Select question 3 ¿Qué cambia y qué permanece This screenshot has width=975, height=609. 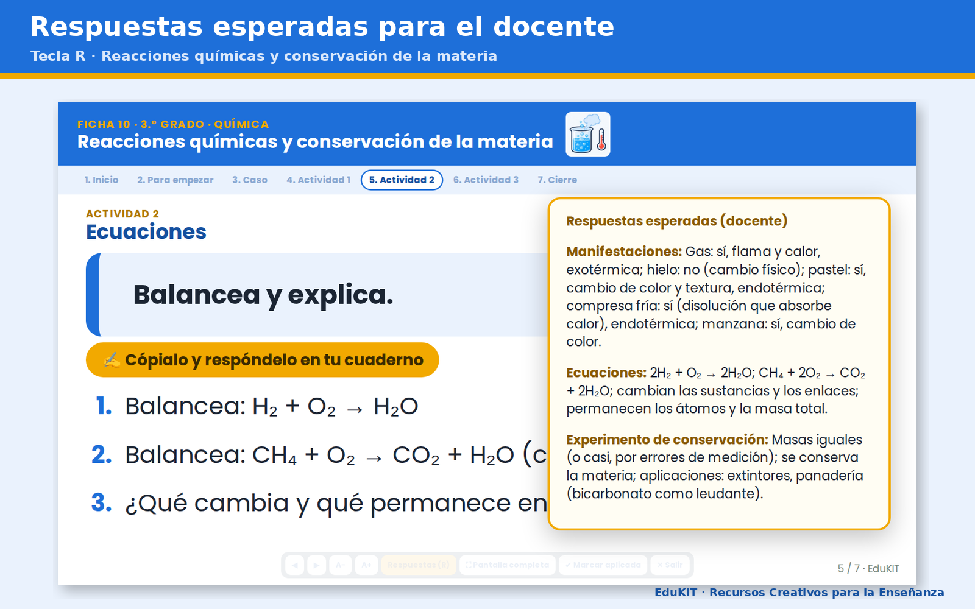pyautogui.click(x=319, y=503)
